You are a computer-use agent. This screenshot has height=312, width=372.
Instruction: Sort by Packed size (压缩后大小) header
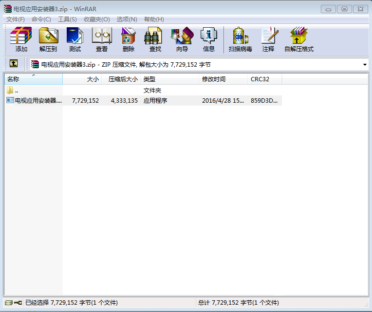[121, 79]
